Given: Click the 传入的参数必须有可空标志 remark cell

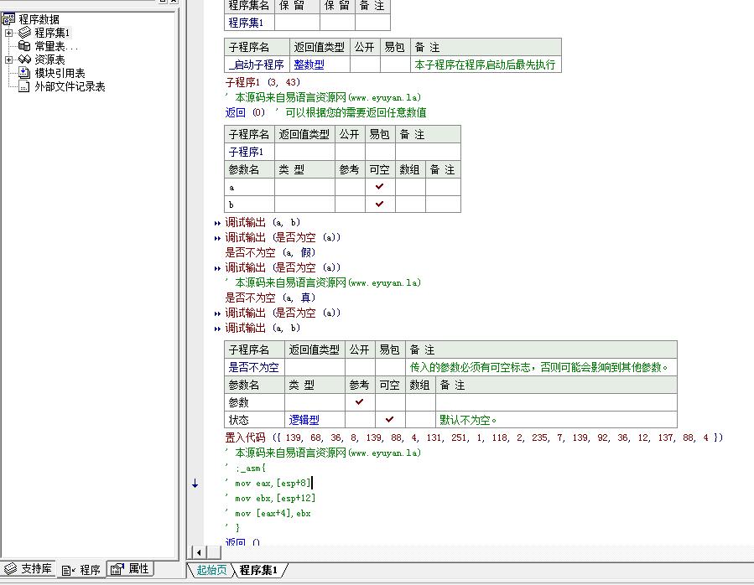Looking at the screenshot, I should coord(542,367).
